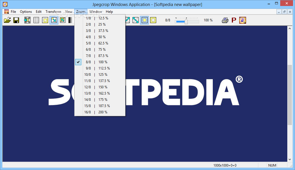This screenshot has height=170, width=295.
Task: Click the document icon left of File
Action: point(6,11)
